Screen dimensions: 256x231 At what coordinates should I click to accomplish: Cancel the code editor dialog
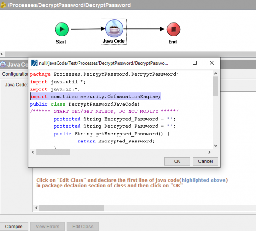pyautogui.click(x=205, y=161)
